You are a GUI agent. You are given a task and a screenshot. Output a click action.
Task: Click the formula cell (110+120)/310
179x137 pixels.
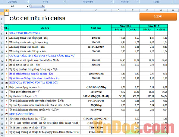click(x=96, y=47)
